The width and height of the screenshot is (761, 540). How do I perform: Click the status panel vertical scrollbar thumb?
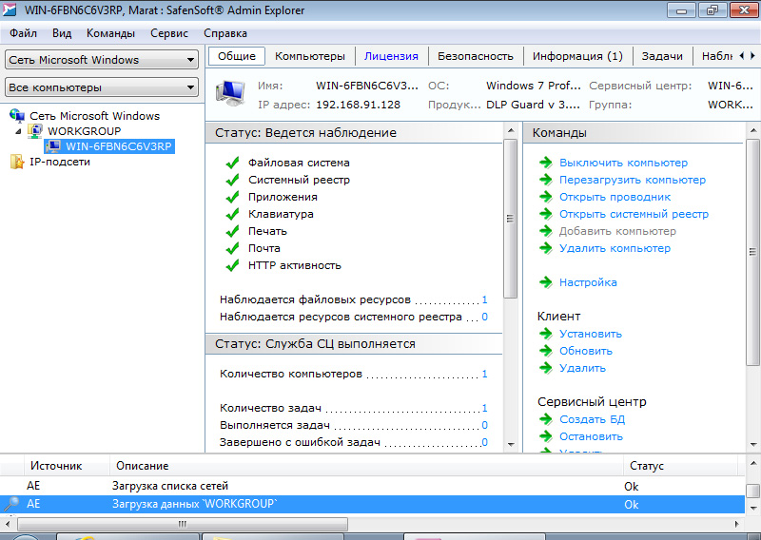[511, 219]
